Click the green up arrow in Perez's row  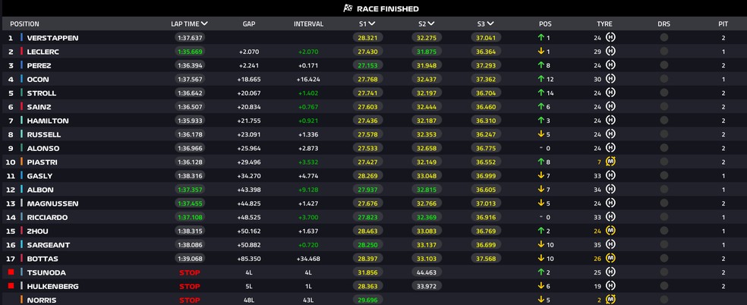pyautogui.click(x=541, y=64)
